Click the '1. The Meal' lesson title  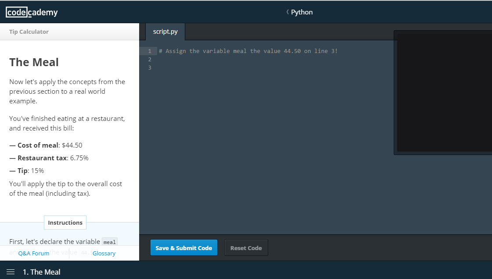41,272
